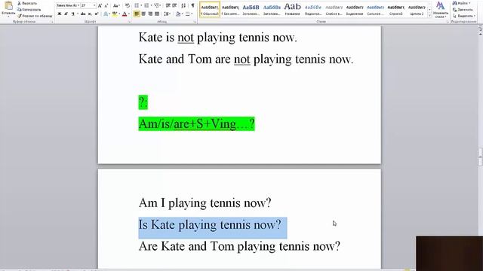Toggle the ruler button above the scrollbar

click(x=480, y=29)
